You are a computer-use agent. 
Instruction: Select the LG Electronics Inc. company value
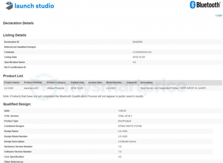pyautogui.click(x=142, y=52)
